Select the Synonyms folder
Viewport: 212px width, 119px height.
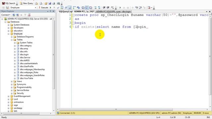pos(21,84)
